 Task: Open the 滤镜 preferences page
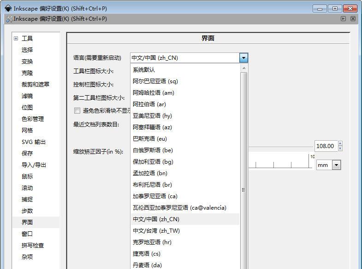[27, 96]
